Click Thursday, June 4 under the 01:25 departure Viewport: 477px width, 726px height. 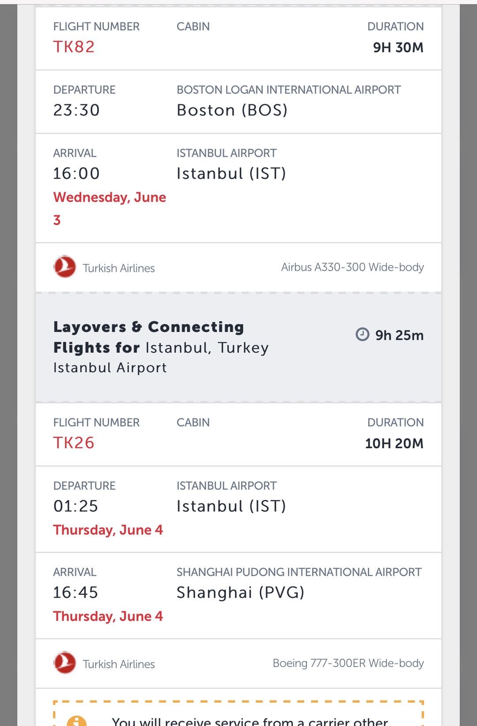[x=108, y=529]
